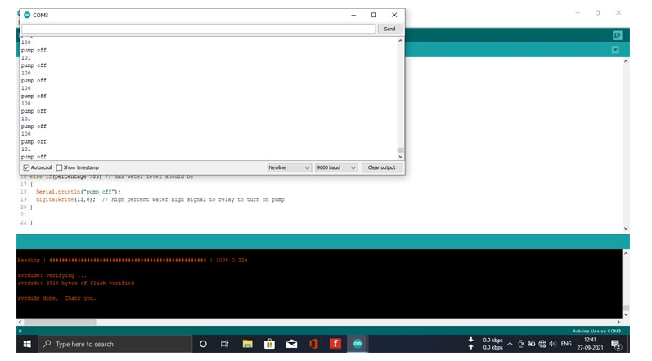
Task: Open the Windows Start menu
Action: 27,344
